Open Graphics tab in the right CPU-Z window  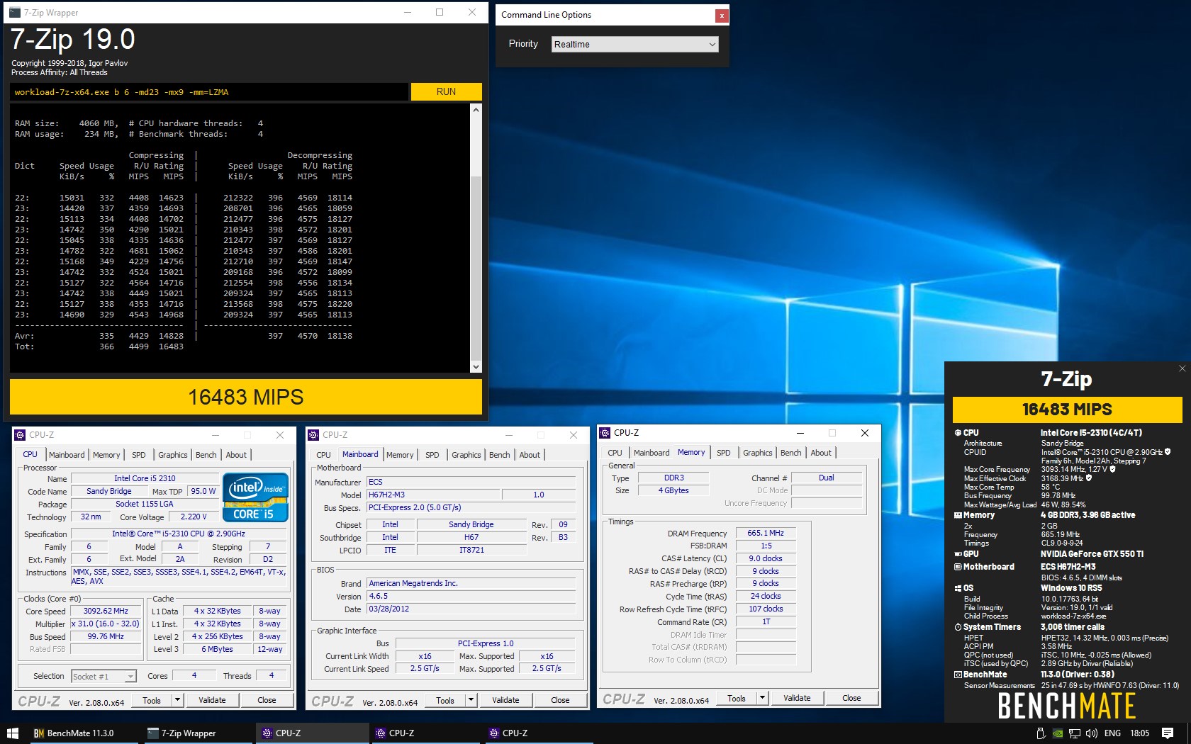point(758,453)
